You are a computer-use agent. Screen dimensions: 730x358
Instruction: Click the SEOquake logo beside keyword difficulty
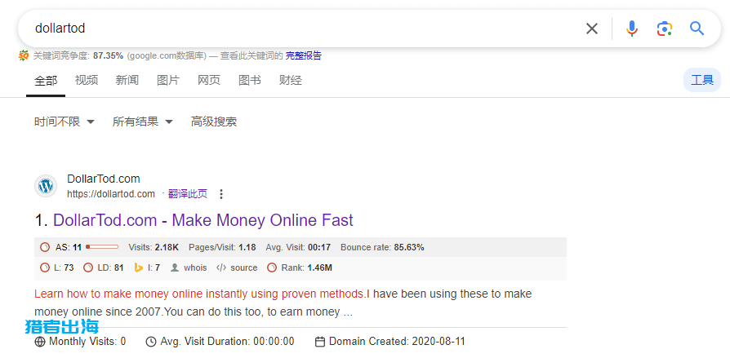pyautogui.click(x=24, y=55)
